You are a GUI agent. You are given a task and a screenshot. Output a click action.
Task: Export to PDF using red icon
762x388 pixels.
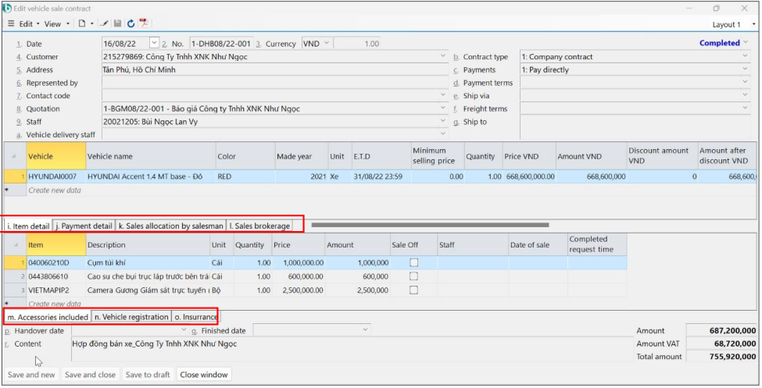pyautogui.click(x=144, y=24)
